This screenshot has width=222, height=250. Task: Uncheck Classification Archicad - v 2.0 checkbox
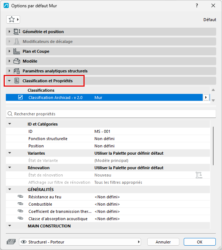[20, 97]
